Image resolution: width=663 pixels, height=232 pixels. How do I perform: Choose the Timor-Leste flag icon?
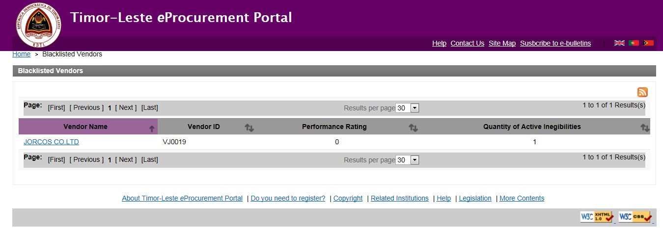click(648, 43)
